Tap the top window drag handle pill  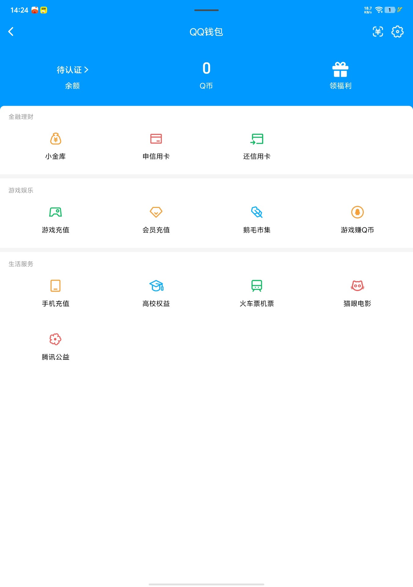click(206, 10)
